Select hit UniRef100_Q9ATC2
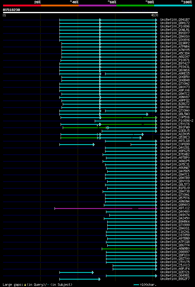Screen dimensions: 195x287 click(x=175, y=94)
